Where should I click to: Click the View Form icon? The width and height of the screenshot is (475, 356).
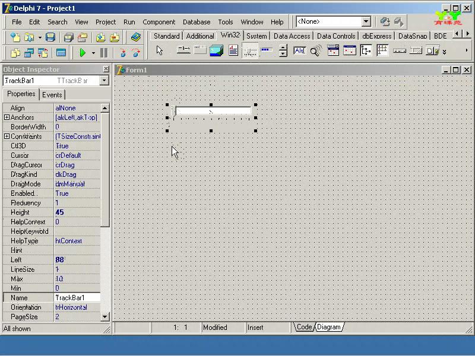[x=29, y=53]
